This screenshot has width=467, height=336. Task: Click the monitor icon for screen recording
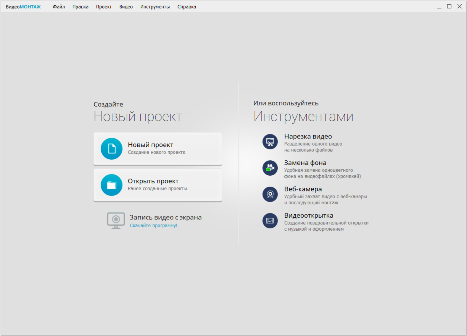point(116,220)
